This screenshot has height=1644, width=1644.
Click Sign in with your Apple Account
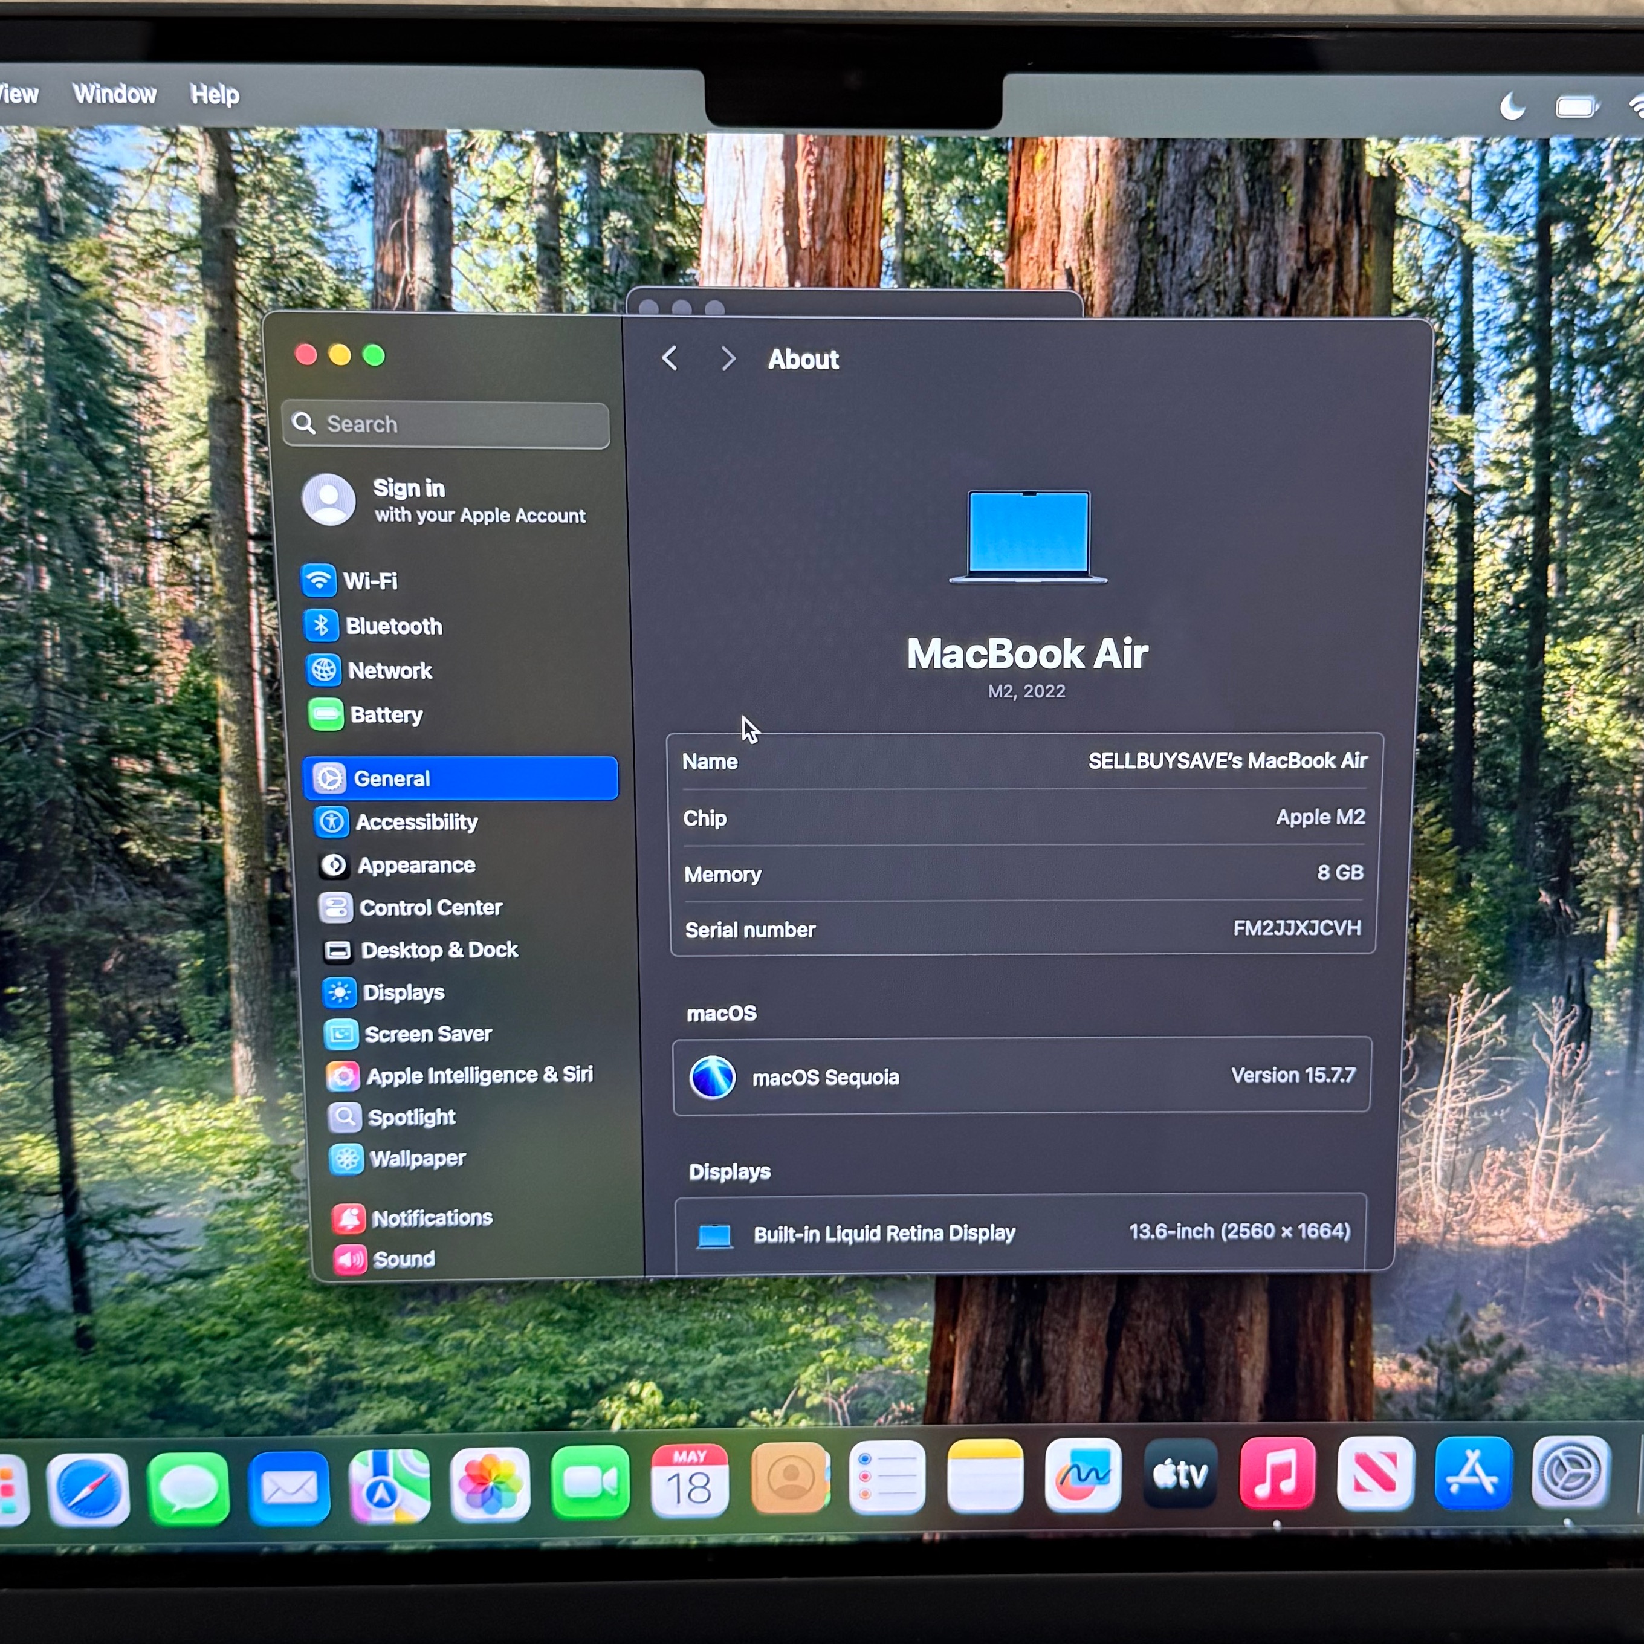coord(444,500)
